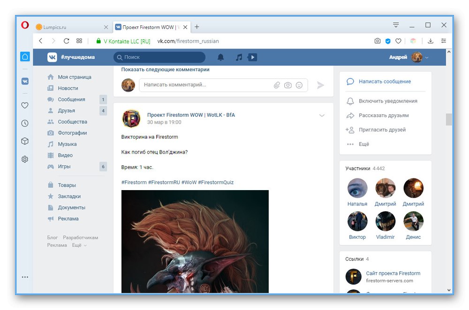Attach a file with the paperclip icon
The height and width of the screenshot is (310, 469).
click(x=277, y=85)
